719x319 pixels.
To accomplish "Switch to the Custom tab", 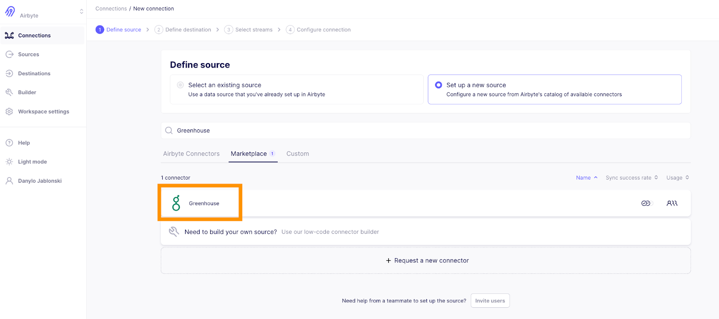I will [297, 154].
